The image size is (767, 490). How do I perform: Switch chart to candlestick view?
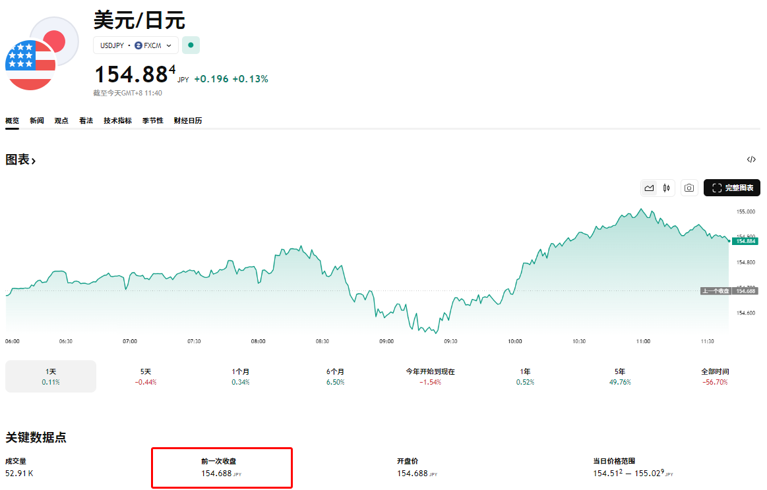tap(666, 188)
